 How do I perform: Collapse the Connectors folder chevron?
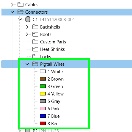12,12
